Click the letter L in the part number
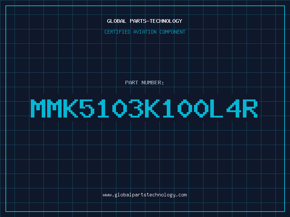290x217 pixels. 216,108
